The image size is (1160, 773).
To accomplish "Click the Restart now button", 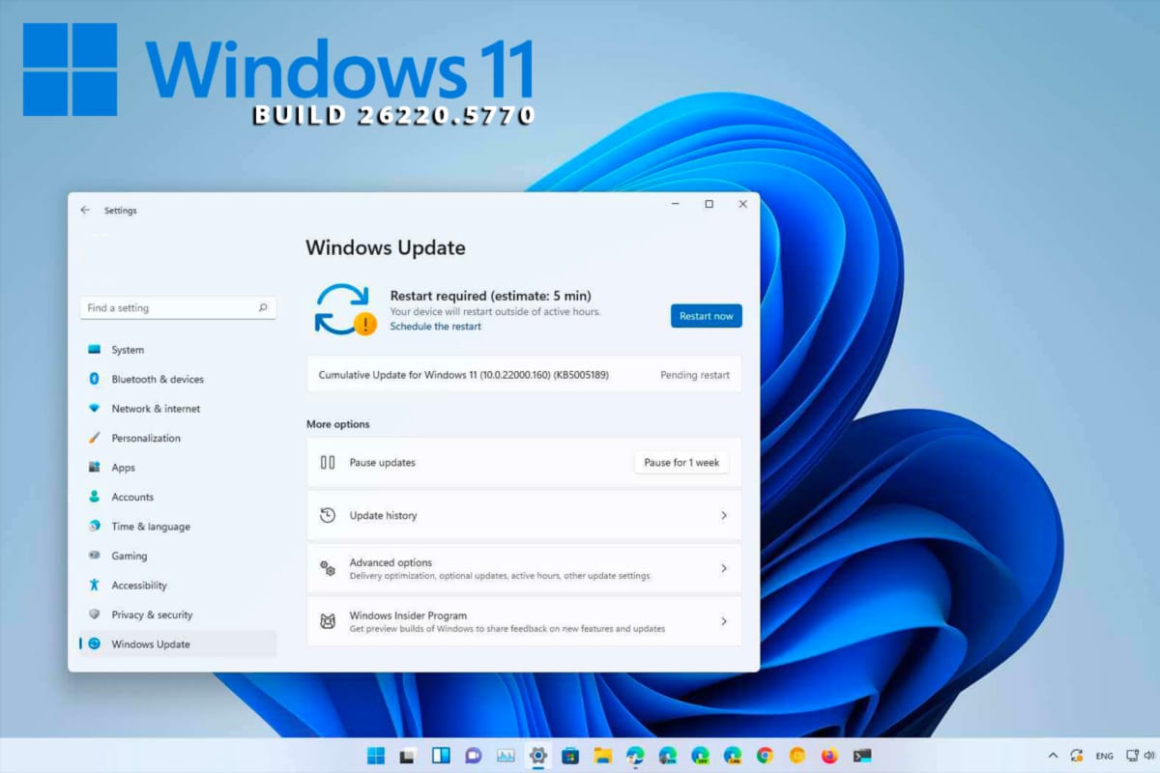I will (706, 316).
